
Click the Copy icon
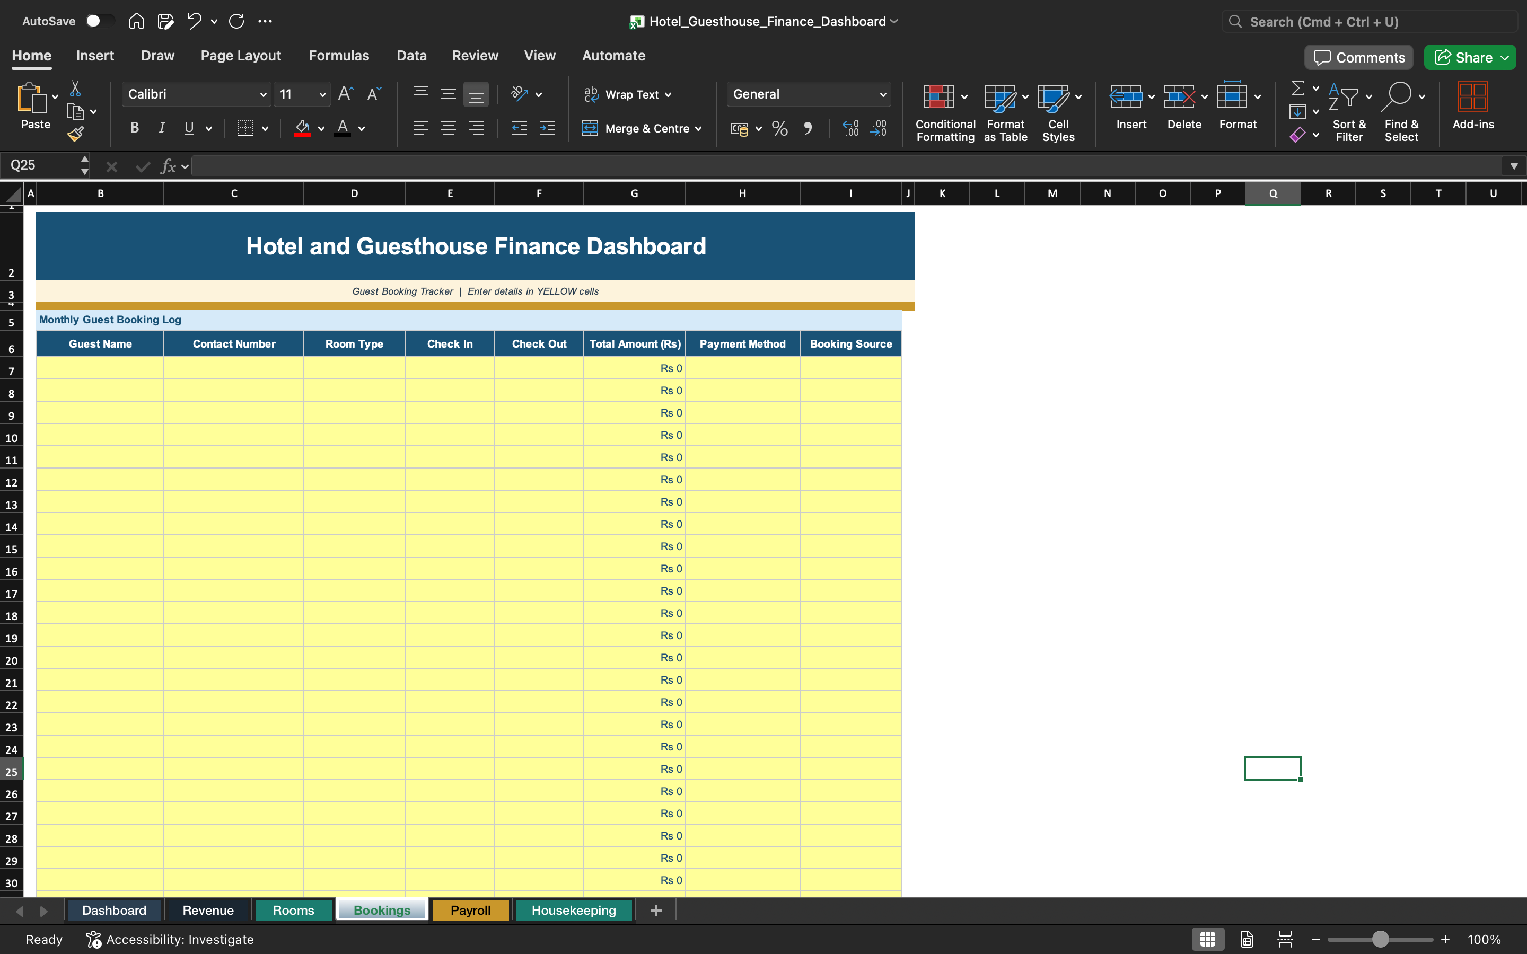[75, 112]
